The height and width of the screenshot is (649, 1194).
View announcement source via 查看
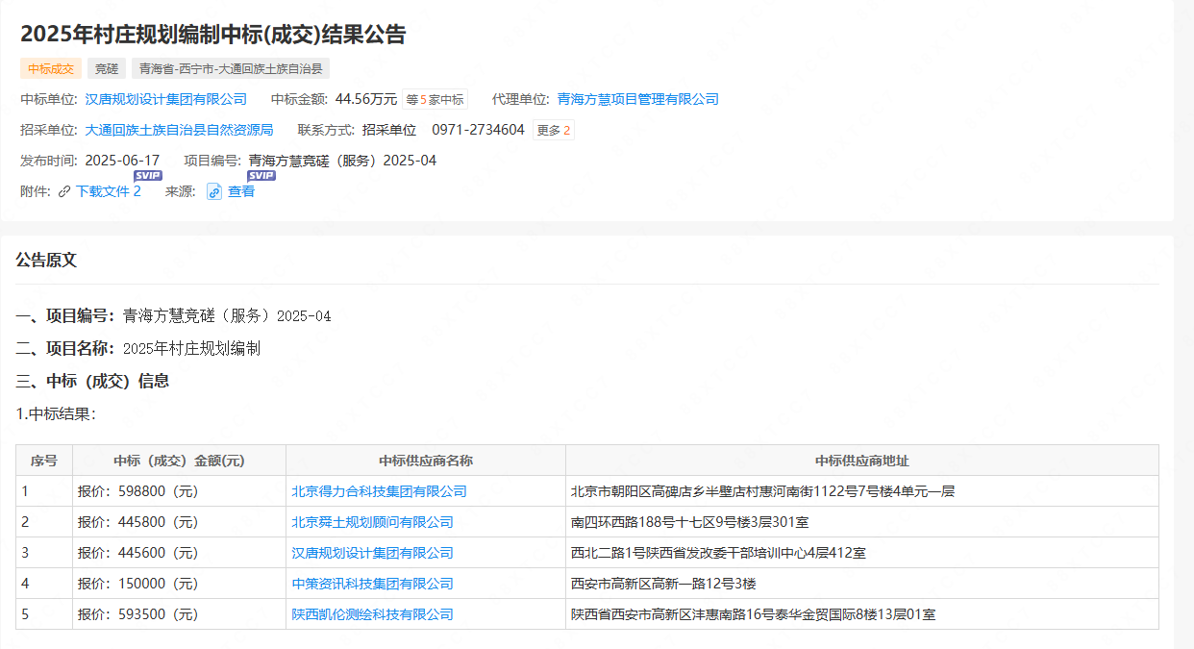(x=240, y=191)
